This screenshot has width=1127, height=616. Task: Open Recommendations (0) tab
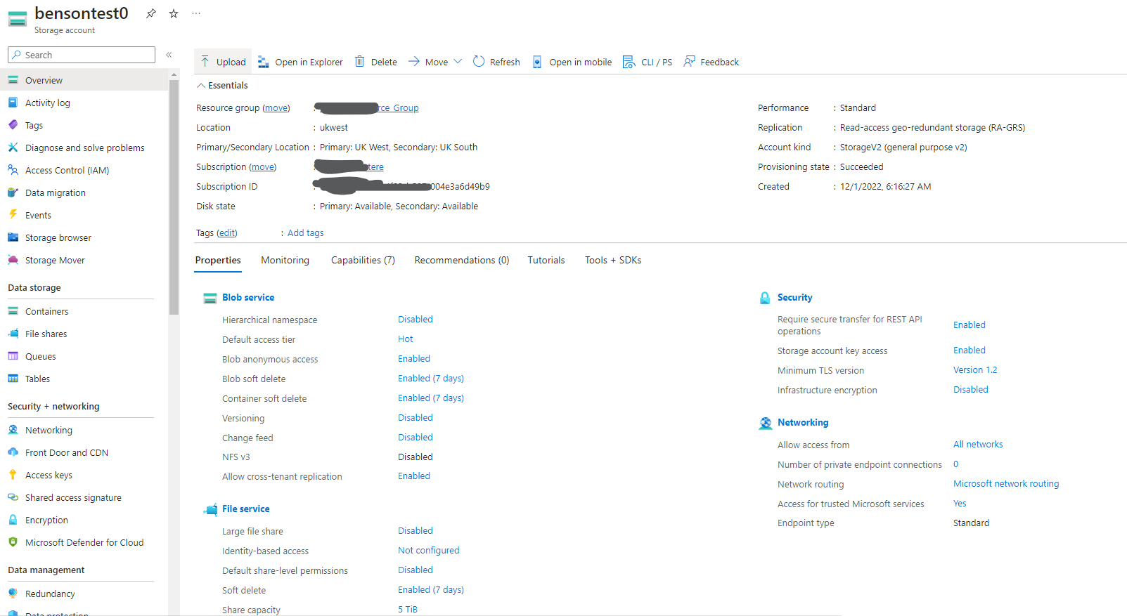click(462, 260)
